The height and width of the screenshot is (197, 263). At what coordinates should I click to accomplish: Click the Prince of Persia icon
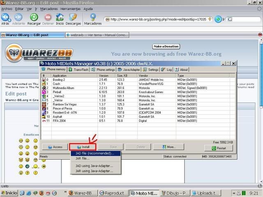point(44,108)
